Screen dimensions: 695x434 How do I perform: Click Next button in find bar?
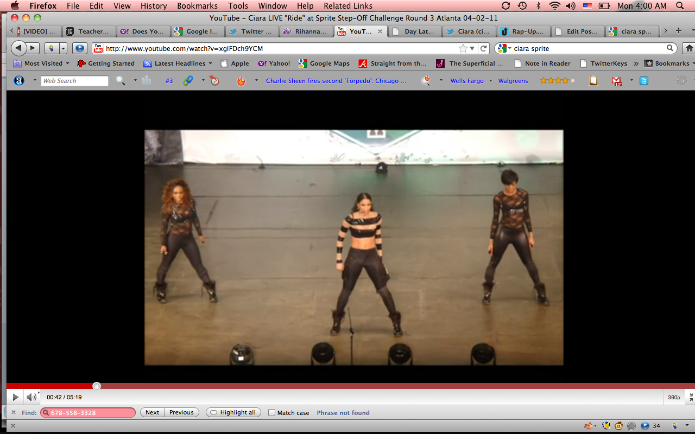click(152, 412)
